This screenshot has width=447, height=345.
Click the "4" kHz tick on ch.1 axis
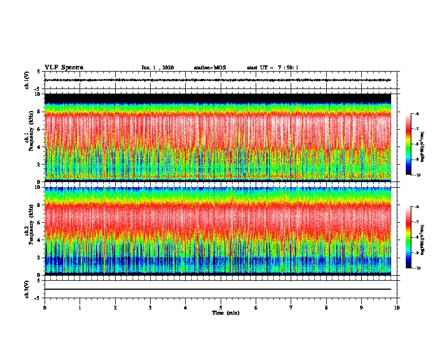click(x=39, y=147)
